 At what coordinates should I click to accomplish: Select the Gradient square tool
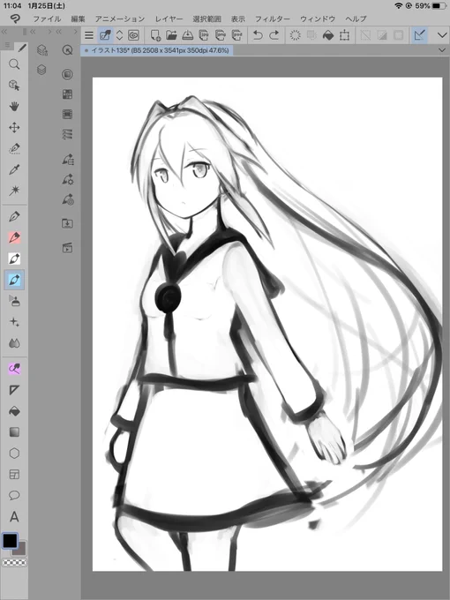pyautogui.click(x=14, y=432)
